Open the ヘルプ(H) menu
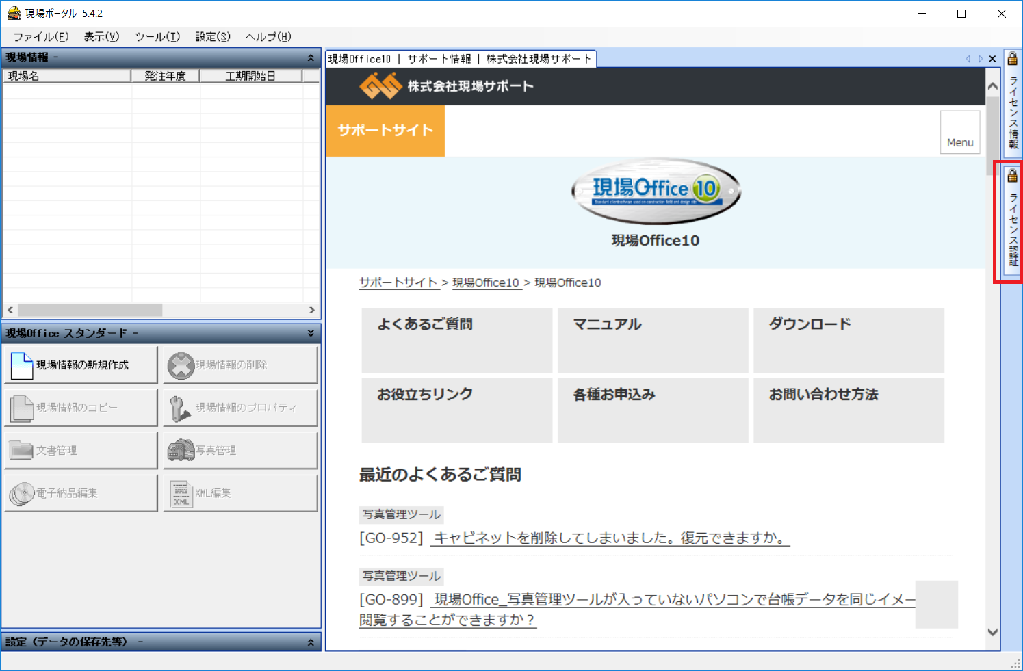This screenshot has height=671, width=1023. click(x=268, y=37)
